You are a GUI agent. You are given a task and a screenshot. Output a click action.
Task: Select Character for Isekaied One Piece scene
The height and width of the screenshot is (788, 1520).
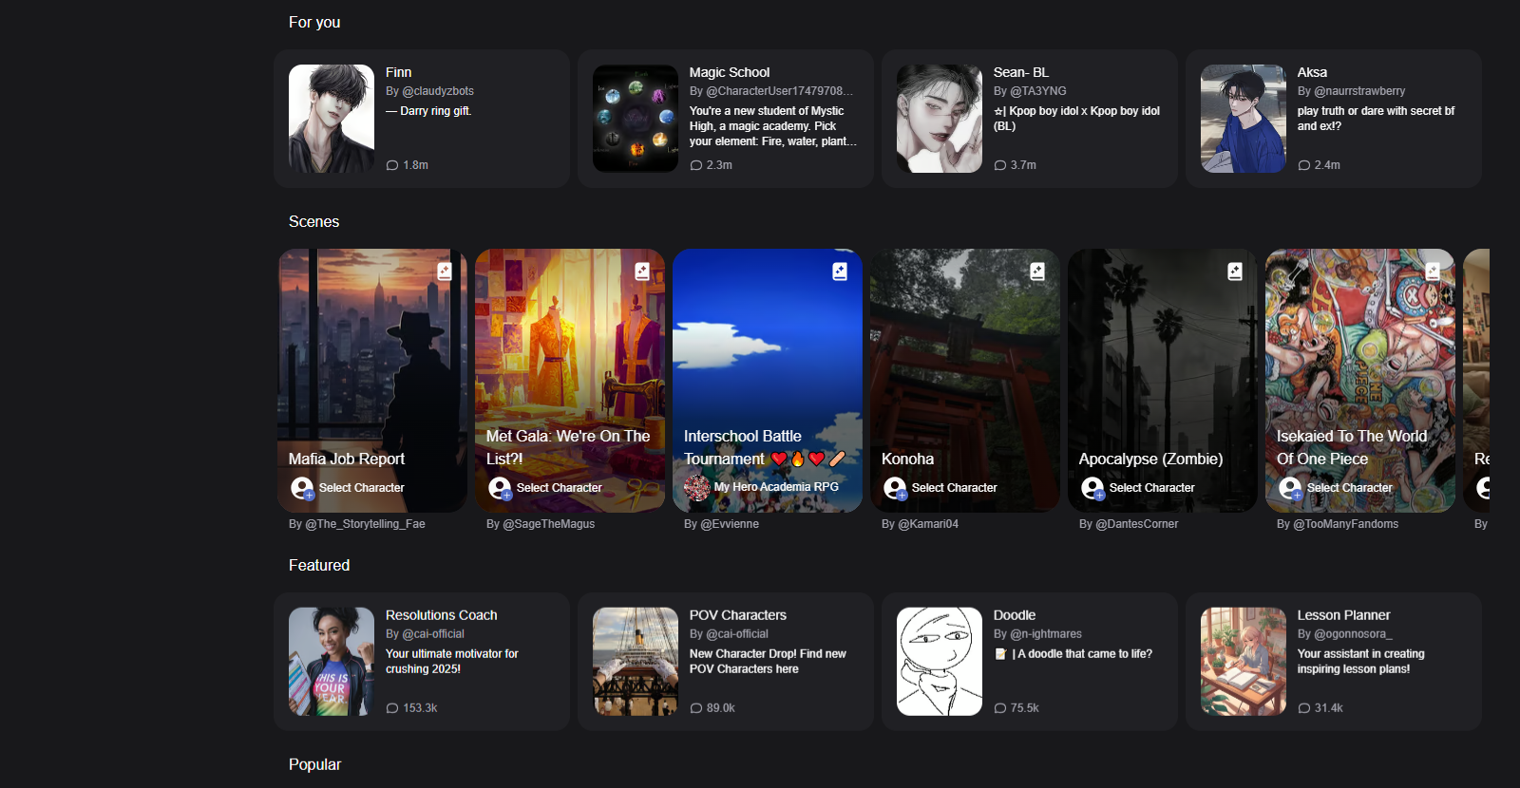click(x=1350, y=488)
